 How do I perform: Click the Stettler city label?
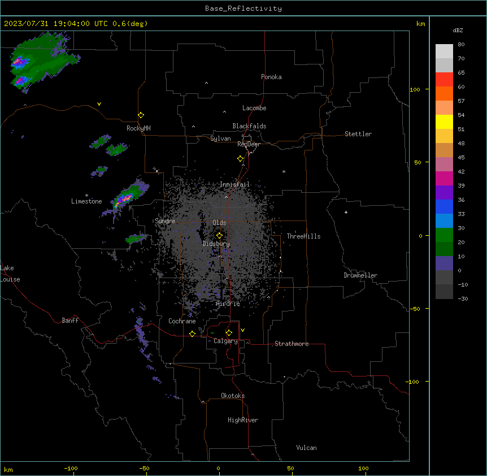[358, 134]
